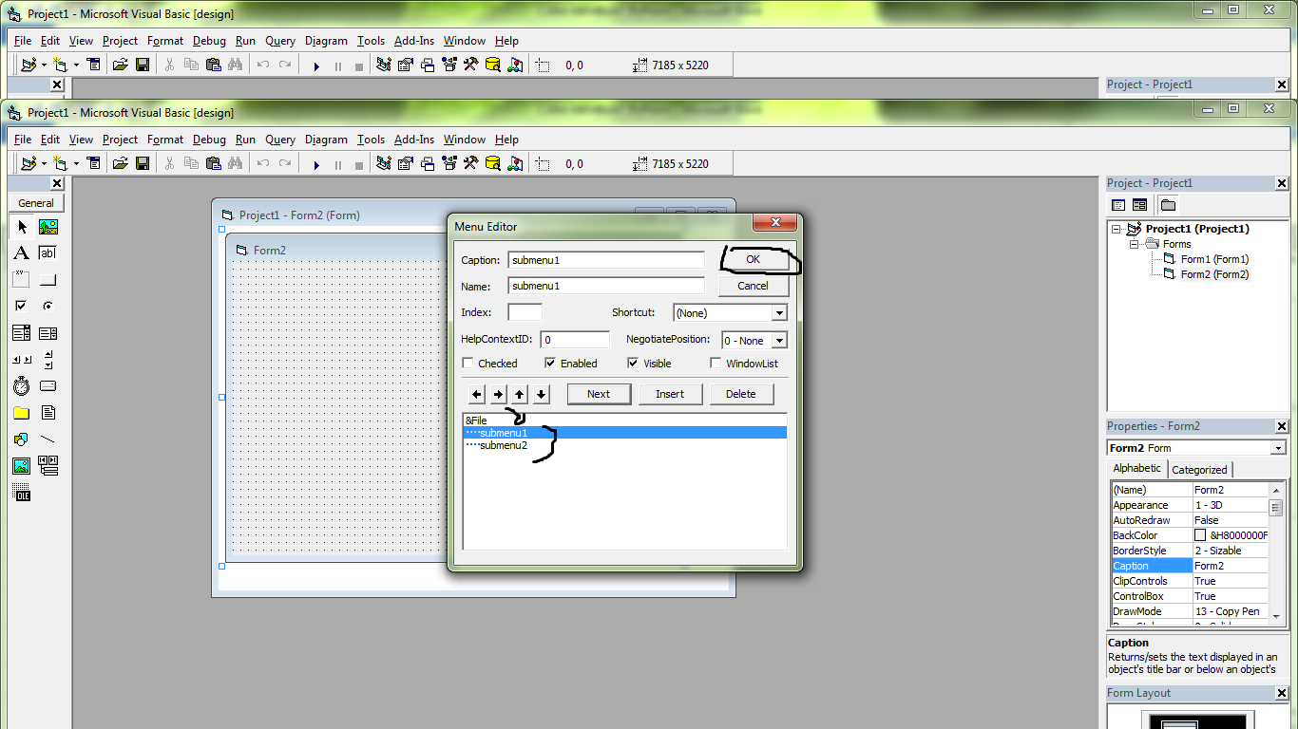Viewport: 1298px width, 729px height.
Task: Select the Label control (letter A) in the toolbox
Action: tap(22, 253)
